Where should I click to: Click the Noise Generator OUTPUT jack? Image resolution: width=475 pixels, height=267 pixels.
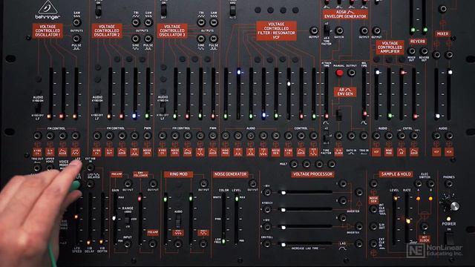pyautogui.click(x=252, y=183)
